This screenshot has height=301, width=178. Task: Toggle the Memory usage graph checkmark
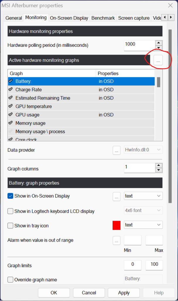(11, 123)
